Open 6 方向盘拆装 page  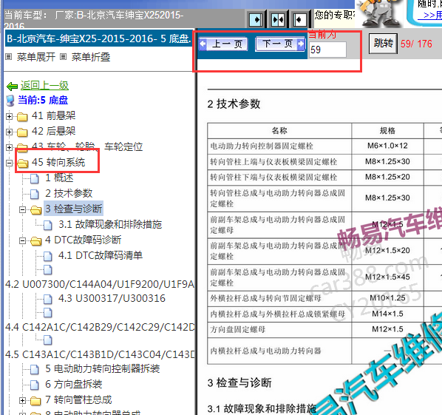74,384
